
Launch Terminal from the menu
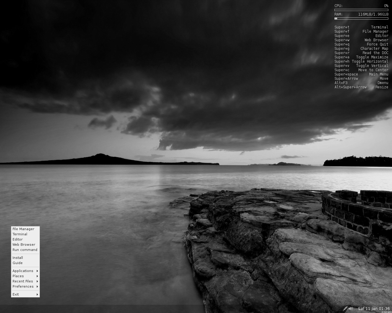25,234
